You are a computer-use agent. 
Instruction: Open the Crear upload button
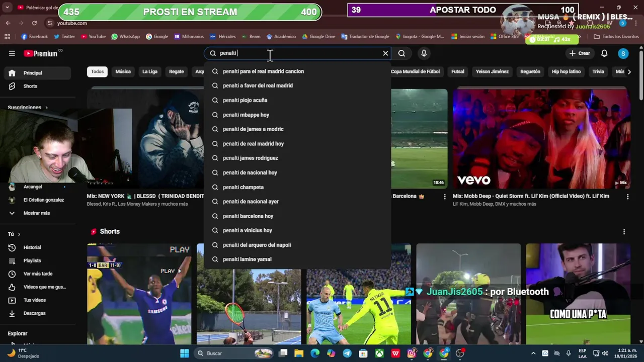coord(579,53)
